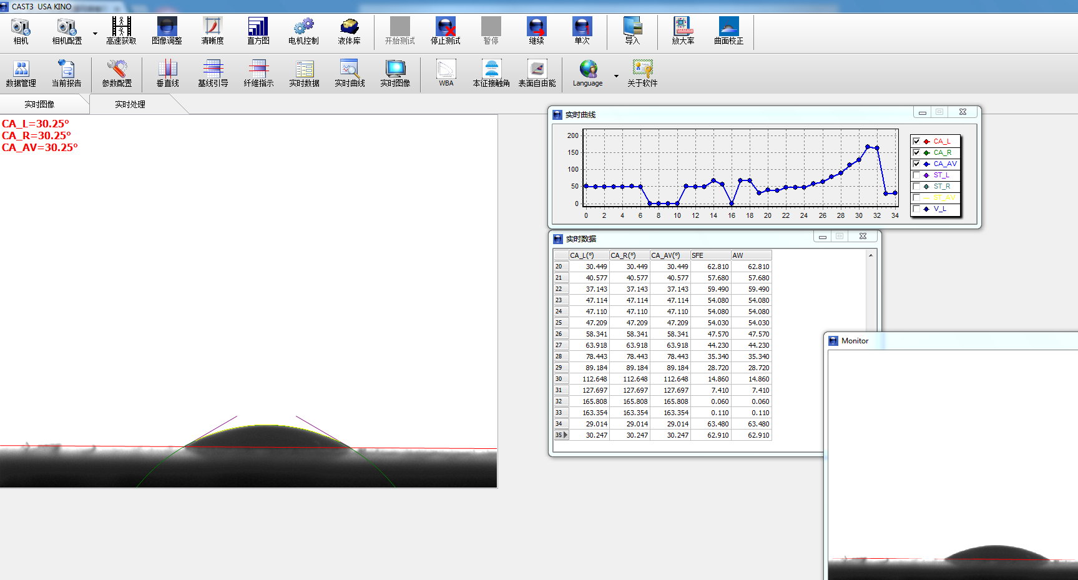Close the 实时数据 window
Screen dimensions: 1078x580
(x=863, y=236)
